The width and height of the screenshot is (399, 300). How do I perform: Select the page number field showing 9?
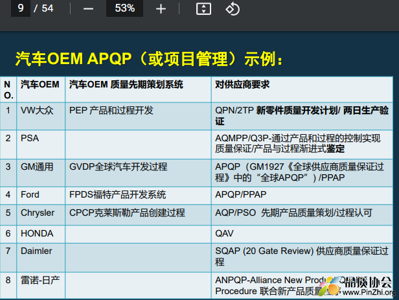point(21,8)
